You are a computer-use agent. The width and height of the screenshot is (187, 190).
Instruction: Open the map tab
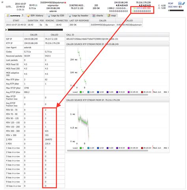point(112,15)
